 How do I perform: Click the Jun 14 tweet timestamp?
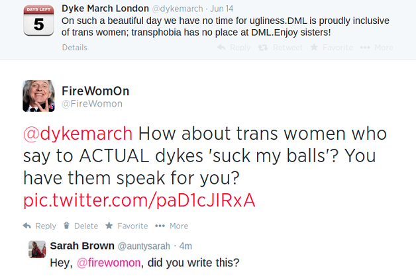click(x=215, y=9)
